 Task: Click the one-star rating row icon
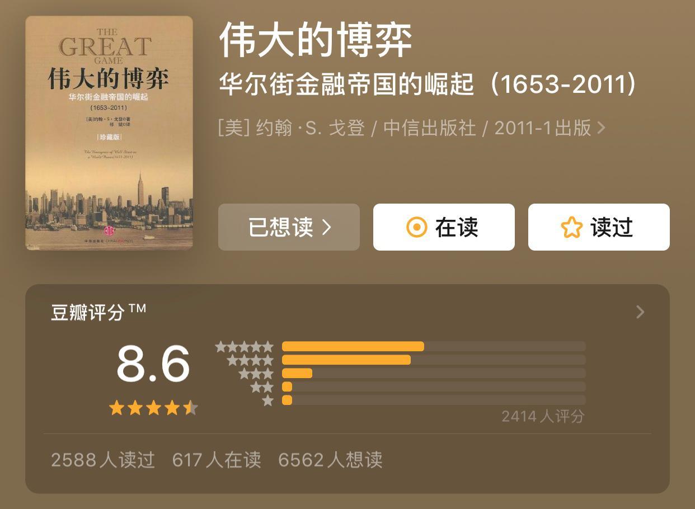[x=268, y=400]
